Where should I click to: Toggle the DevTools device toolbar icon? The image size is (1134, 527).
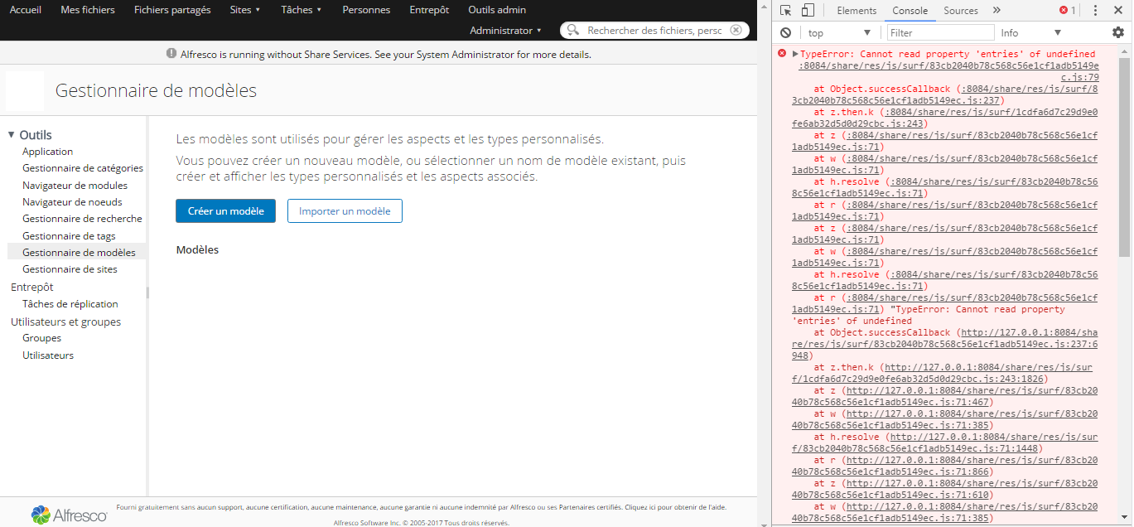point(808,10)
